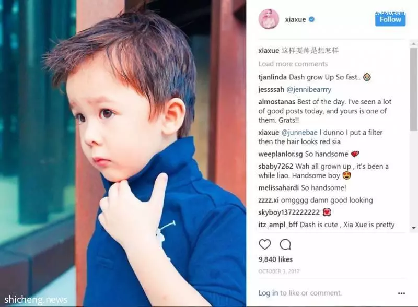Viewport: 418px width, 307px height.
Task: Click the scrollbar down arrow
Action: (413, 228)
